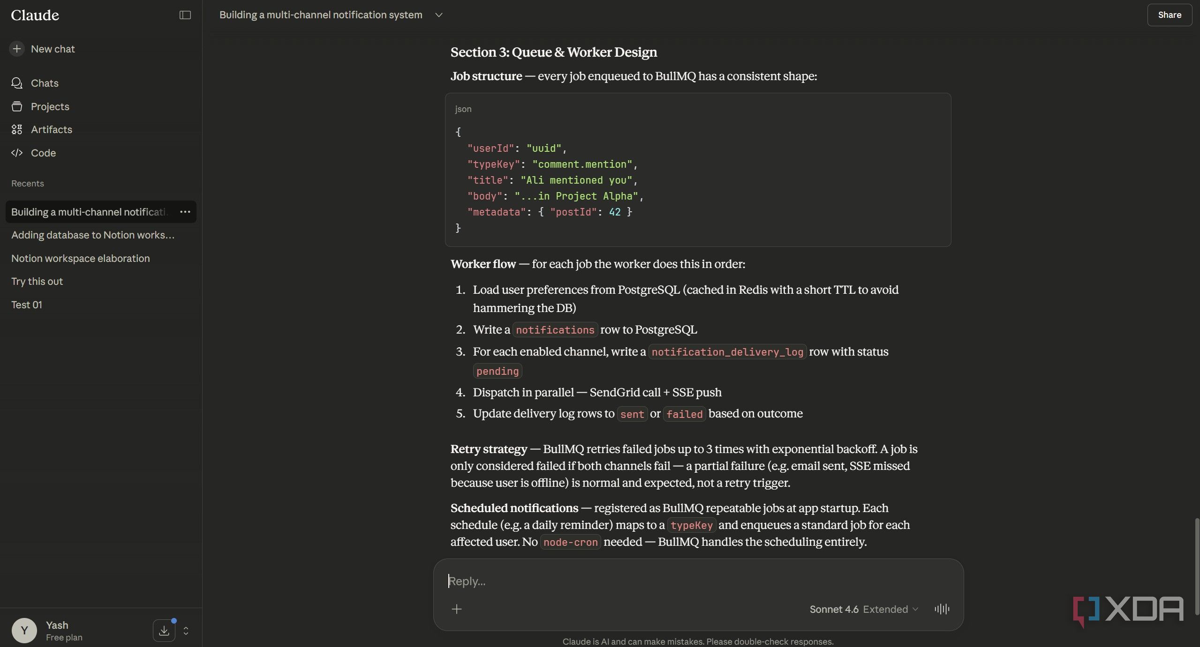1200x647 pixels.
Task: Click the 'failed' inline code text
Action: pyautogui.click(x=684, y=414)
